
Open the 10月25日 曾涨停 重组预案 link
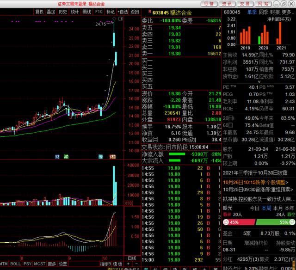pos(258,190)
